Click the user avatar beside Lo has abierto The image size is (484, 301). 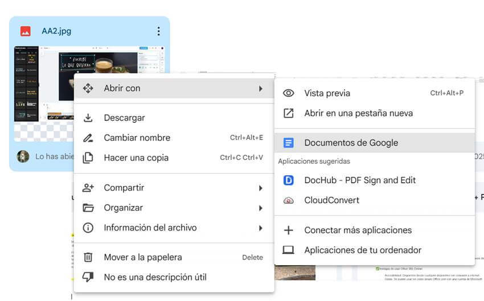(23, 156)
